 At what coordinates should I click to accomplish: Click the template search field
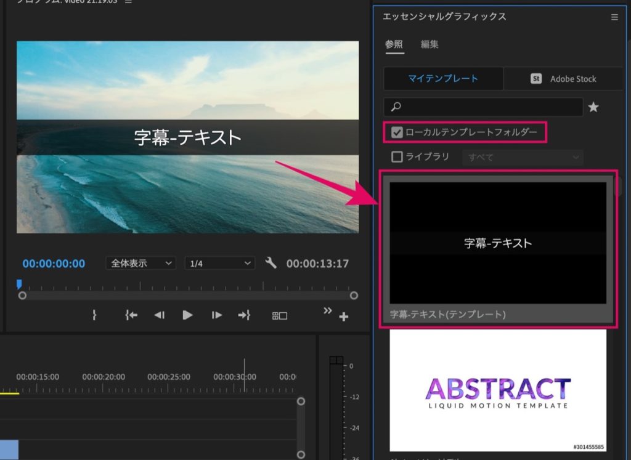click(483, 107)
